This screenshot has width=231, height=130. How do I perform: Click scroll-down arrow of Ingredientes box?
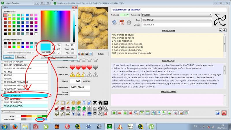click(225, 56)
